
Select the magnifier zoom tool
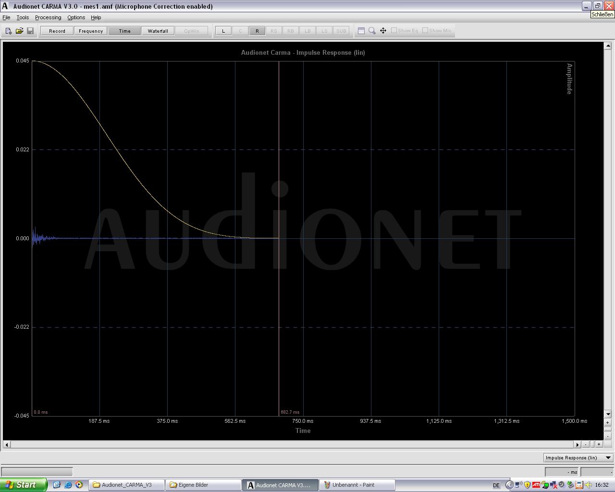[372, 31]
